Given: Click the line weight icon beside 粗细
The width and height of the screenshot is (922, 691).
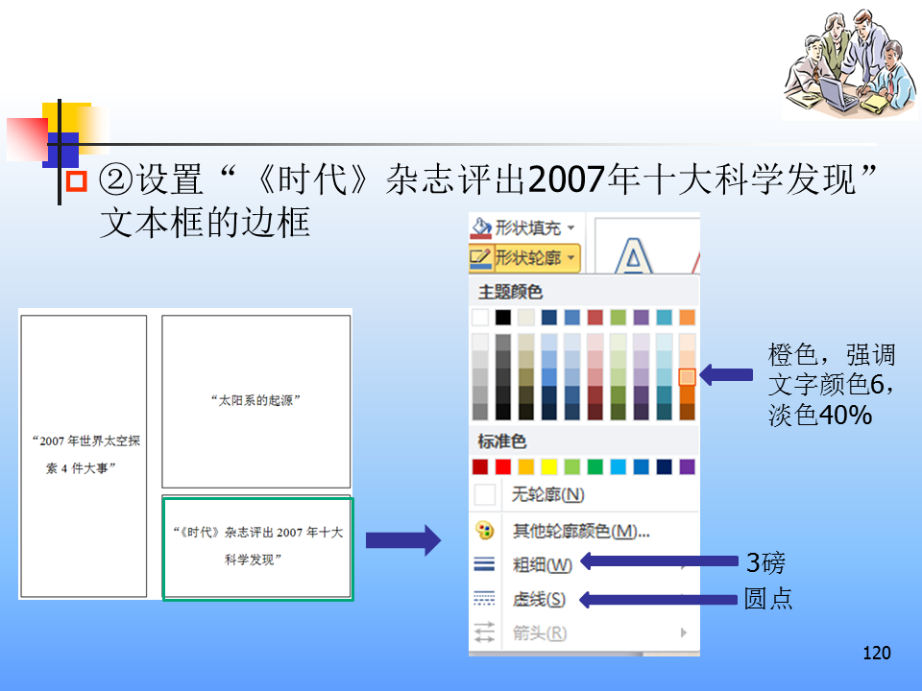Looking at the screenshot, I should point(484,564).
